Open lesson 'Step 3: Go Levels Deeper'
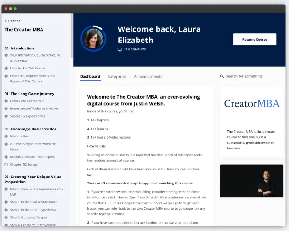Image resolution: width=289 pixels, height=231 pixels. tap(28, 217)
